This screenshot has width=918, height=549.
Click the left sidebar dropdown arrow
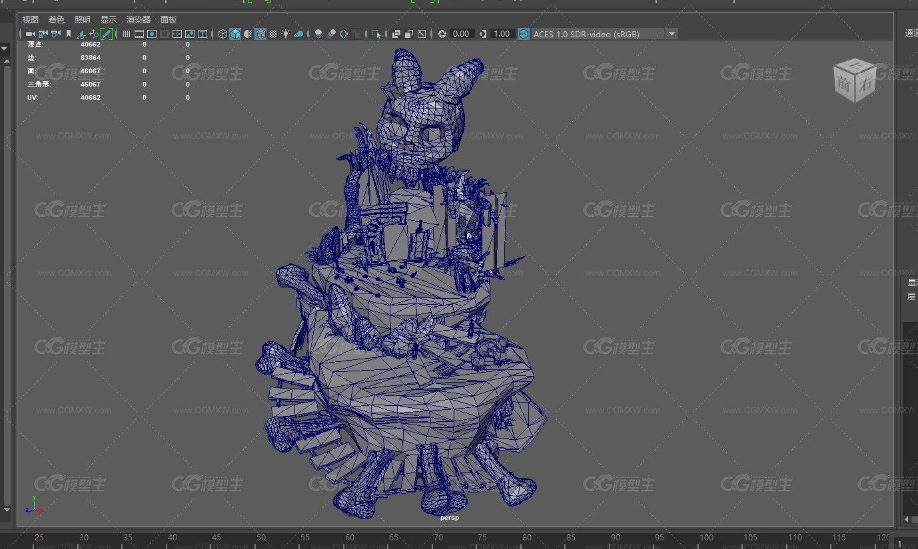(4, 49)
